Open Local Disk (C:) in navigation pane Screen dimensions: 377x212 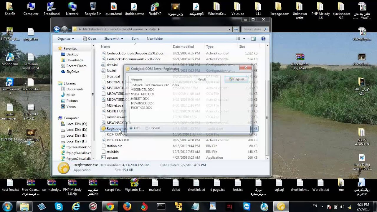click(77, 124)
